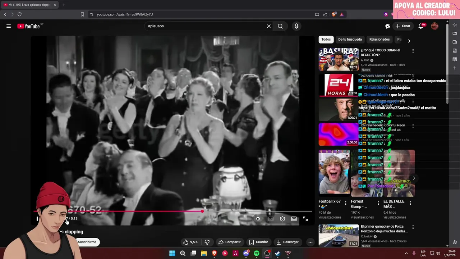
Task: Show next shorts with the shelf arrow
Action: (414, 178)
